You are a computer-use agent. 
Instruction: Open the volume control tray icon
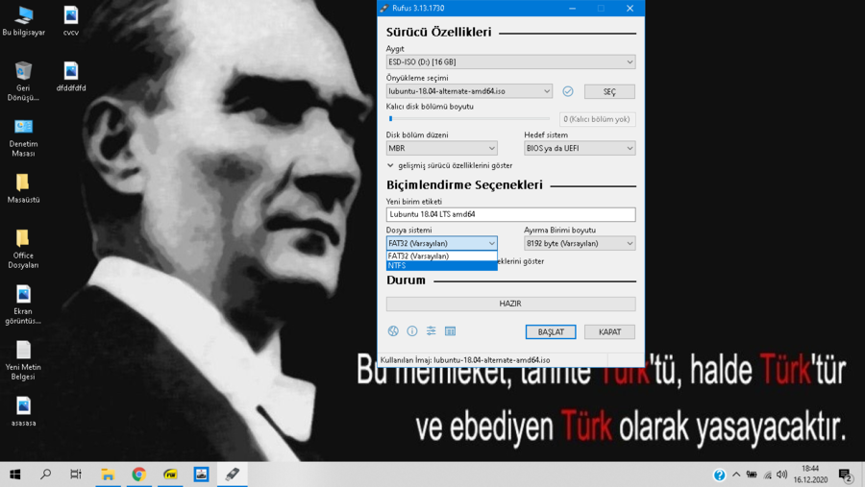[782, 475]
